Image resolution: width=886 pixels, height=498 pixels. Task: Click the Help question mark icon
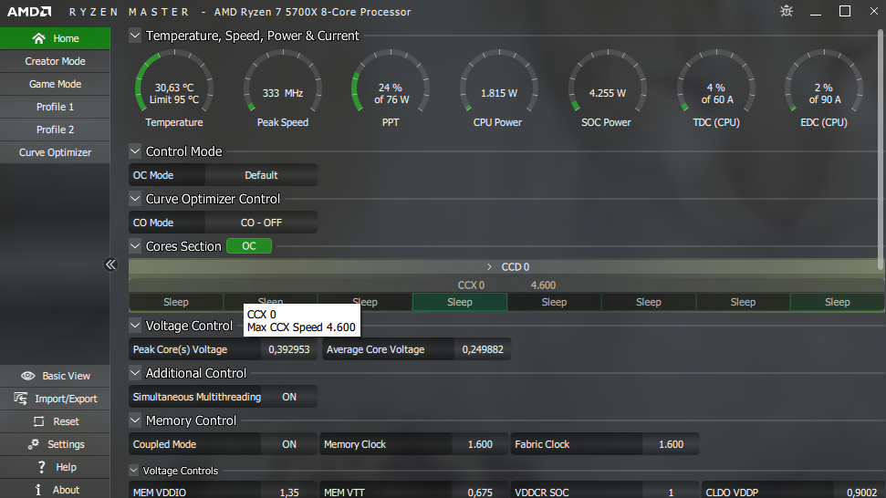41,467
